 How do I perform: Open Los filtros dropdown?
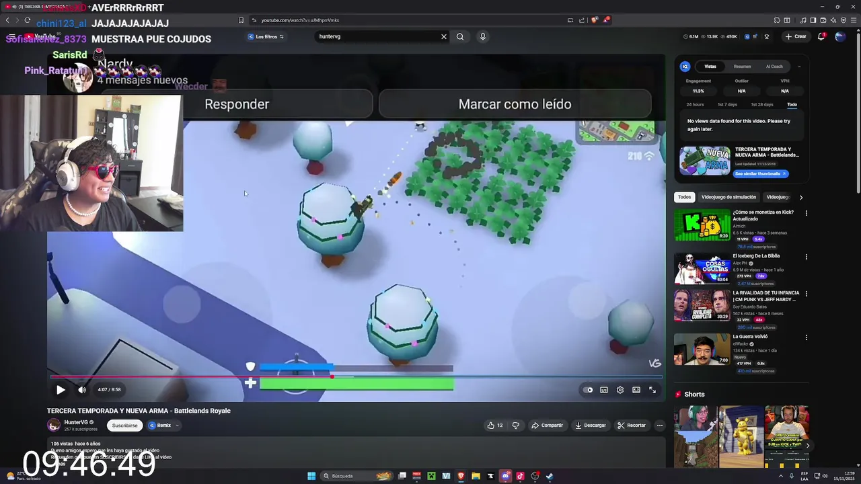coord(266,36)
